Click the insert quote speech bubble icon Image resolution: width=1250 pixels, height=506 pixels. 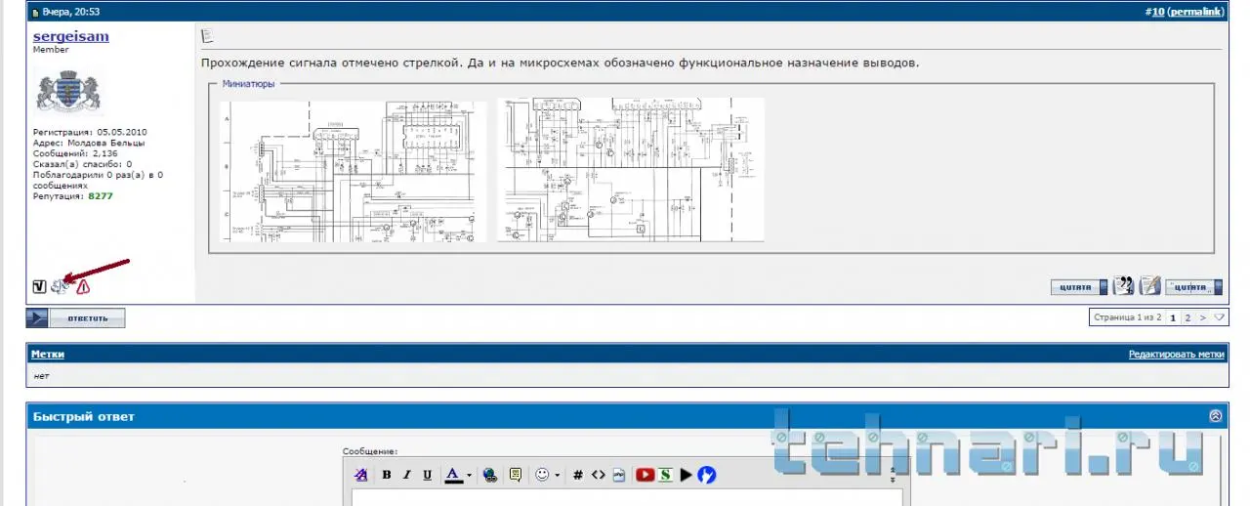[516, 475]
